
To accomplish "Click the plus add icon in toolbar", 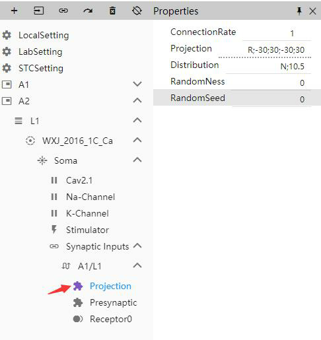I will [15, 11].
